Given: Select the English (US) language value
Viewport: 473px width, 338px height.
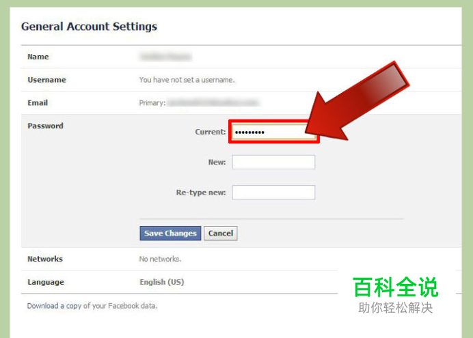Looking at the screenshot, I should [x=162, y=282].
